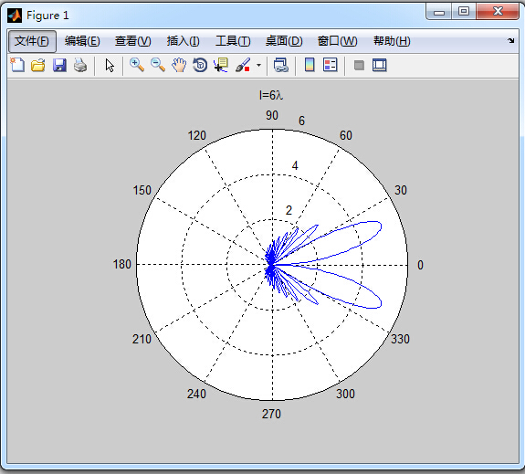
Task: Expand the toolbar dock arrow at the menu bar's right
Action: pos(510,41)
